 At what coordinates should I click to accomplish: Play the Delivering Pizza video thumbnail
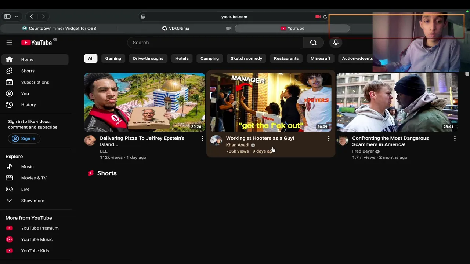coord(145,102)
